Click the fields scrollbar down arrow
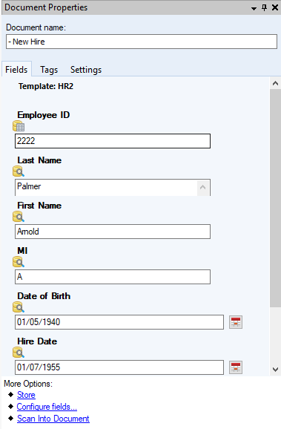The height and width of the screenshot is (429, 281). coord(275,370)
